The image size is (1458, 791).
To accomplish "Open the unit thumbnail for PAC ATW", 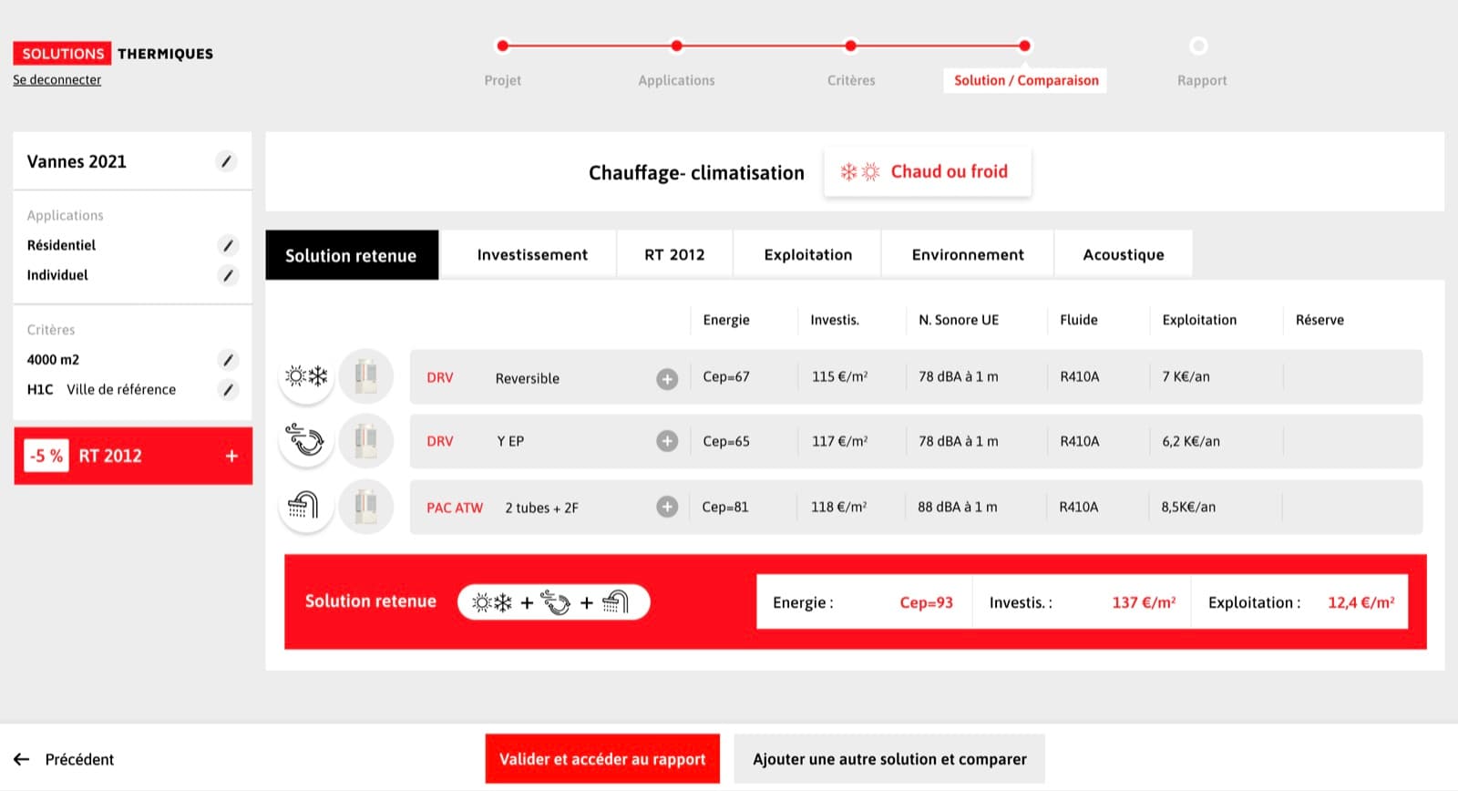I will pos(366,506).
